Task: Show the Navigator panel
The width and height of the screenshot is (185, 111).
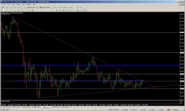Action: pos(18,7)
